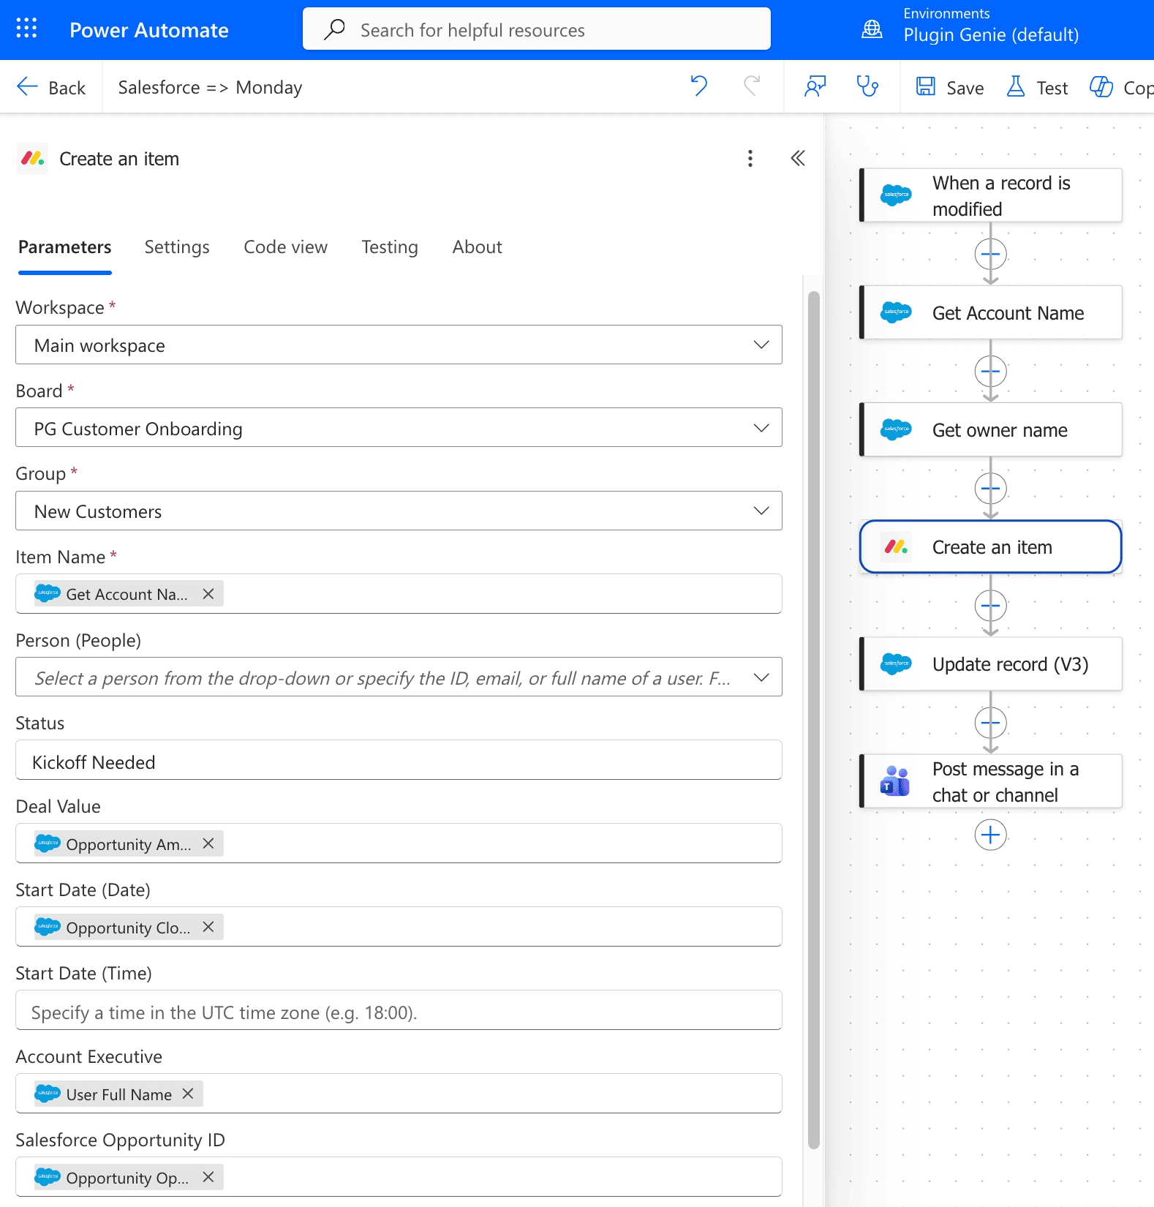Expand the Workspace dropdown
This screenshot has width=1154, height=1207.
761,345
